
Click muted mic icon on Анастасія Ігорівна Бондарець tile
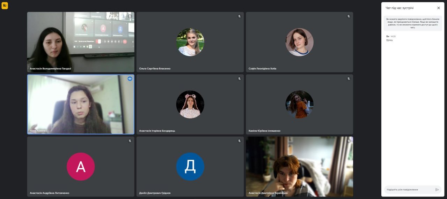239,79
